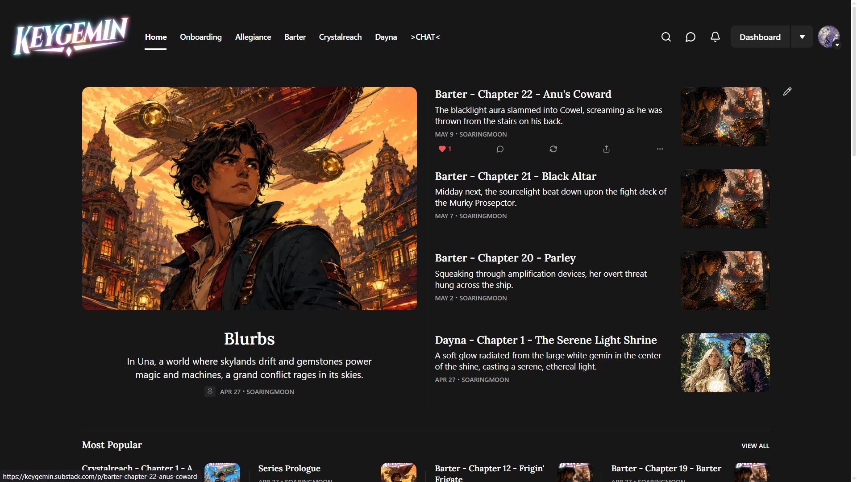Open the >CHAT< tab
857x482 pixels.
point(425,37)
